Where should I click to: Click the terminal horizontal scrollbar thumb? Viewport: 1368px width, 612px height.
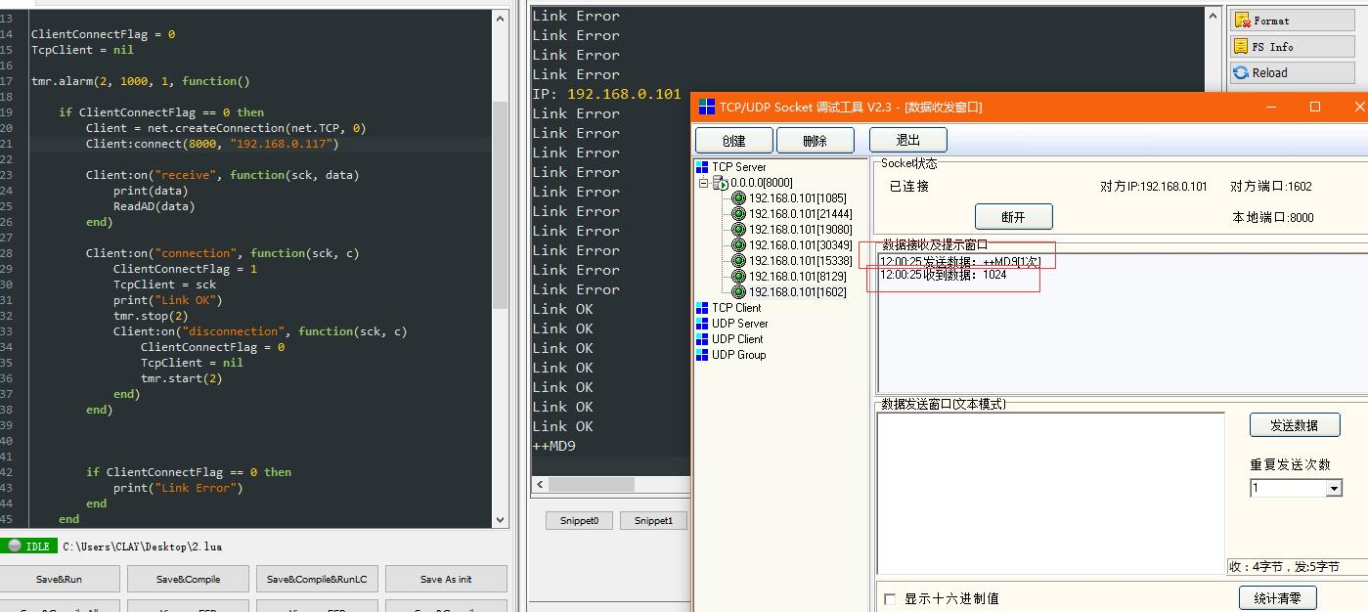591,484
